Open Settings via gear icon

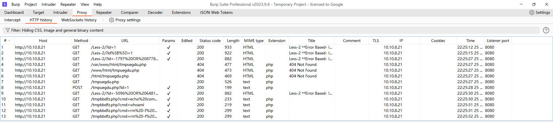click(x=532, y=12)
